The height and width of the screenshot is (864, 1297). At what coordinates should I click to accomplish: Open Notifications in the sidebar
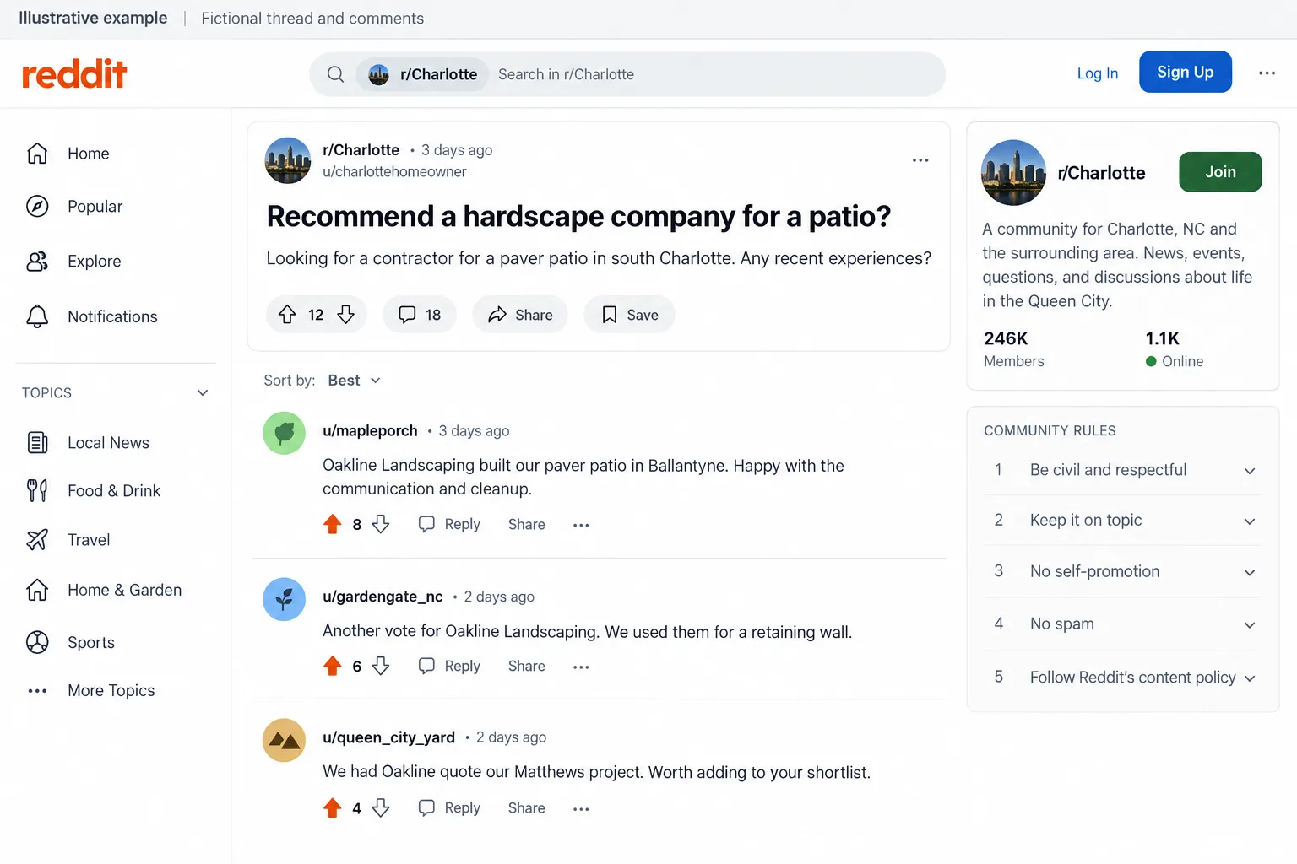pos(92,316)
